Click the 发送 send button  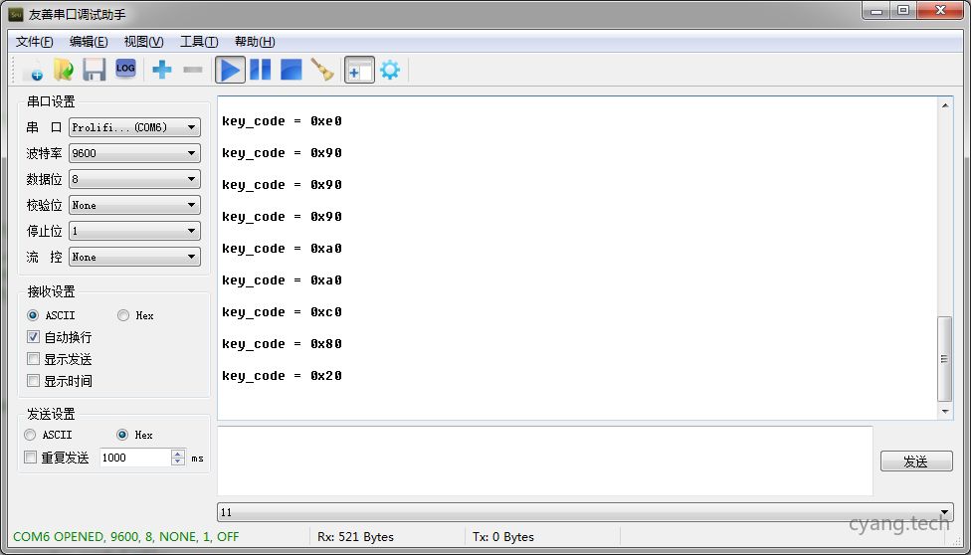click(915, 462)
